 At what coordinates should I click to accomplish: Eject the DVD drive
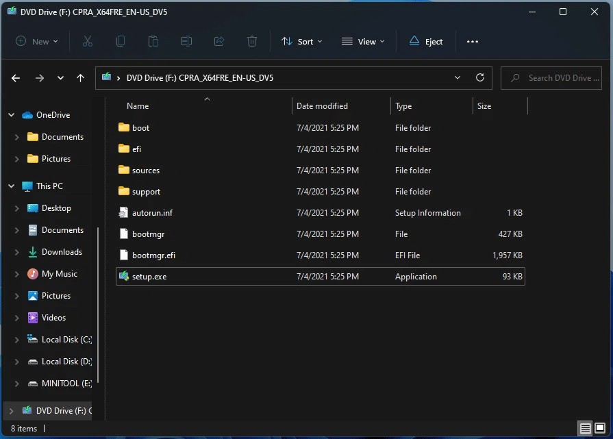pos(425,41)
